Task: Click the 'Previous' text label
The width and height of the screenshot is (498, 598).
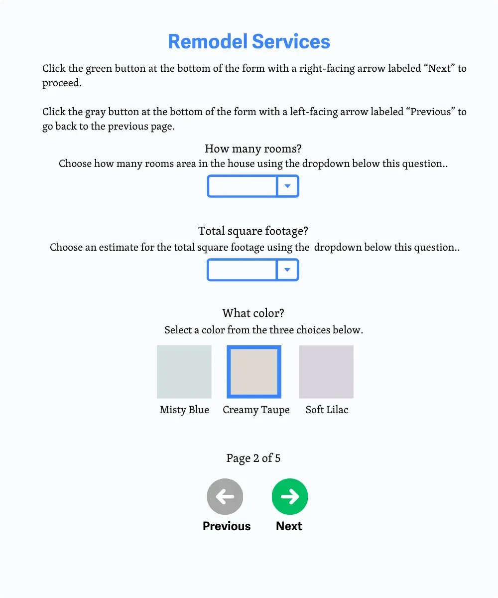Action: pos(227,526)
